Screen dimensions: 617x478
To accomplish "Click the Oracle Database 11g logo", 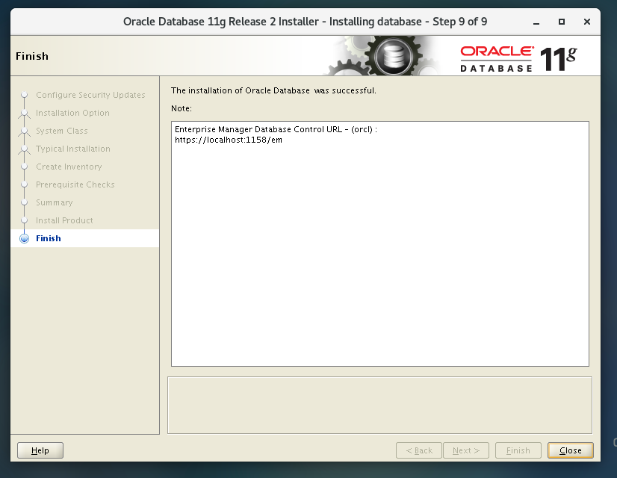I will click(518, 59).
